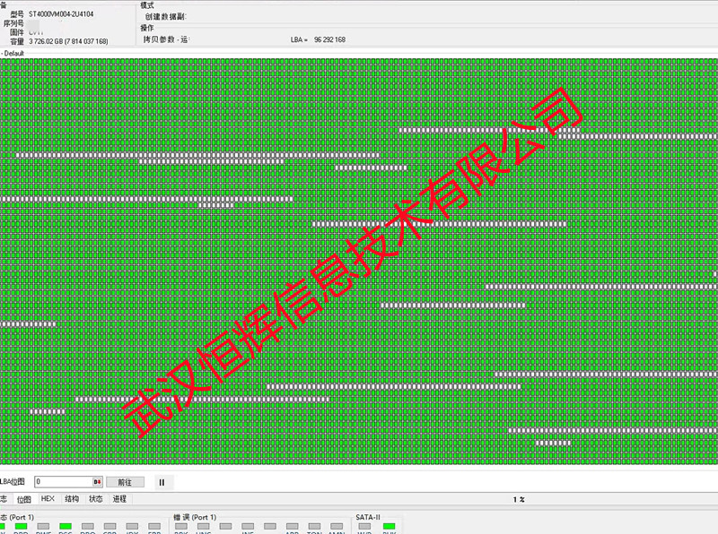The height and width of the screenshot is (534, 718).
Task: Switch to the 结构 tab
Action: click(x=72, y=499)
